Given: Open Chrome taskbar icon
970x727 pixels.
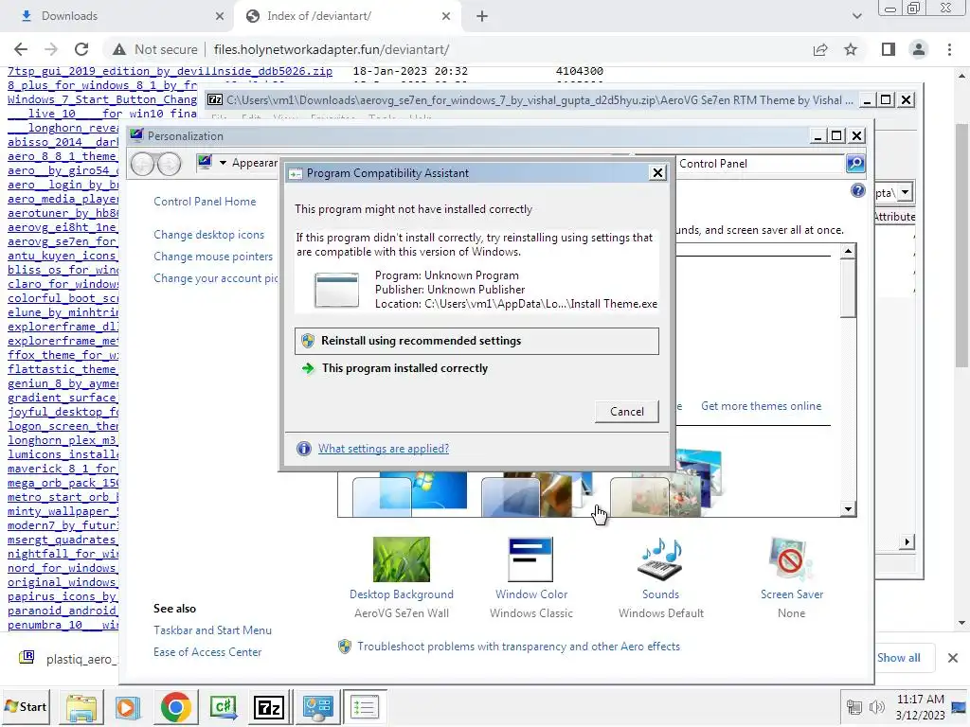Looking at the screenshot, I should [175, 707].
